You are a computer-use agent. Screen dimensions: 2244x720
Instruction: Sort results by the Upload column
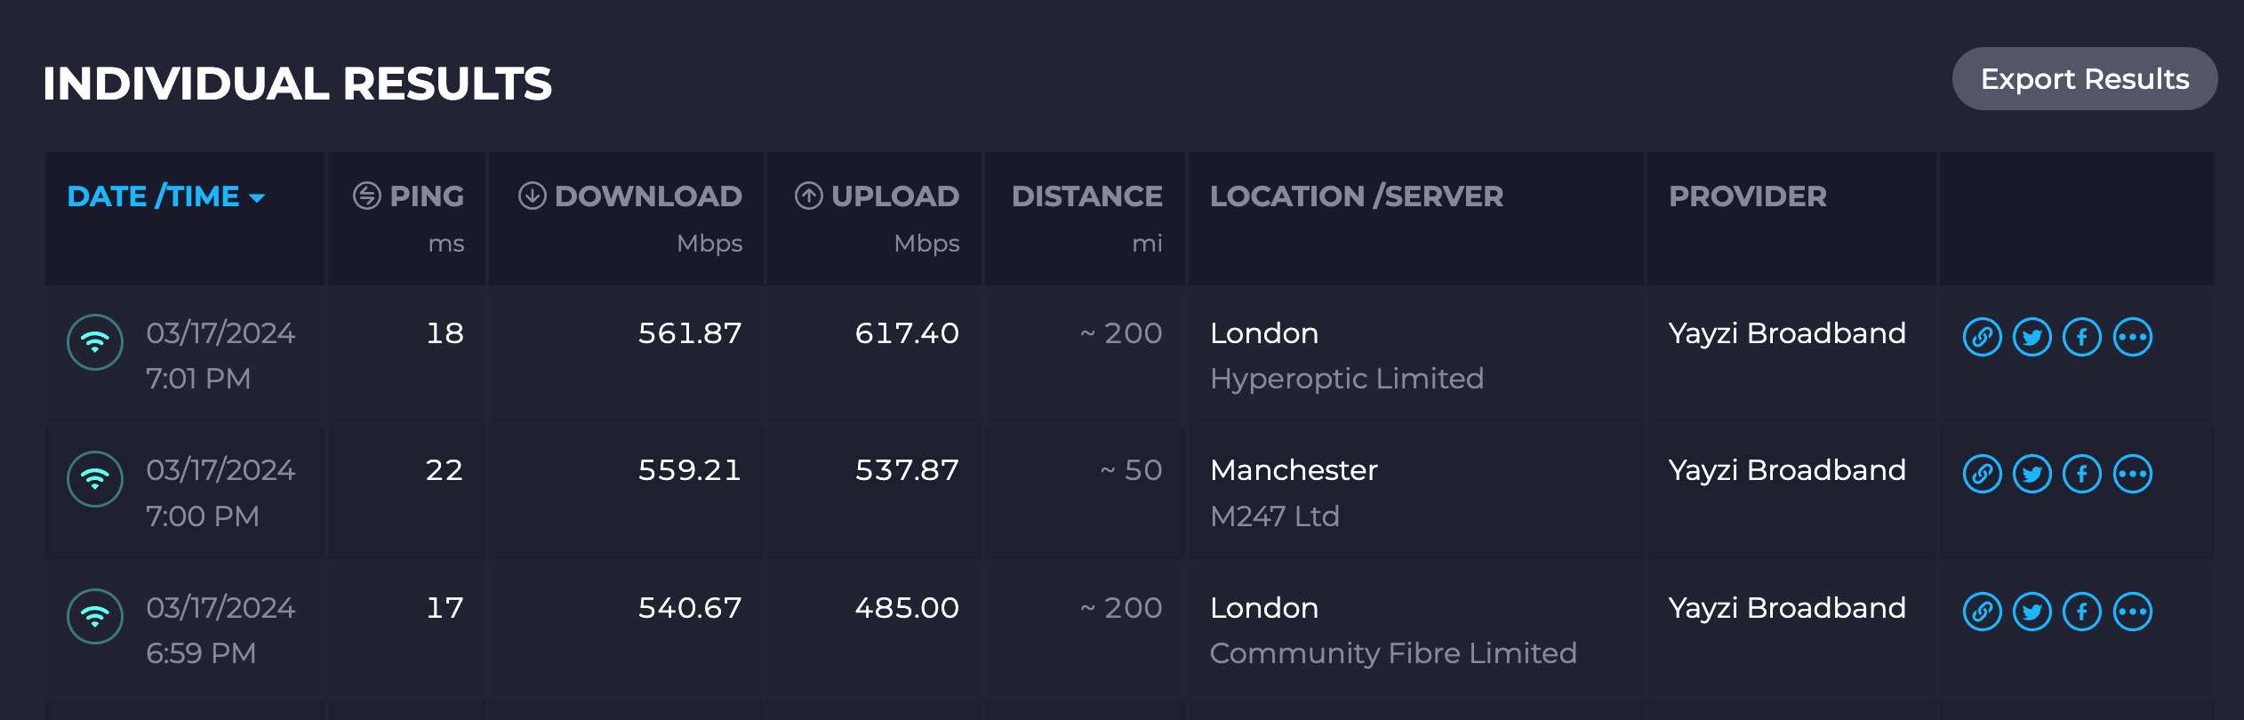pos(877,196)
